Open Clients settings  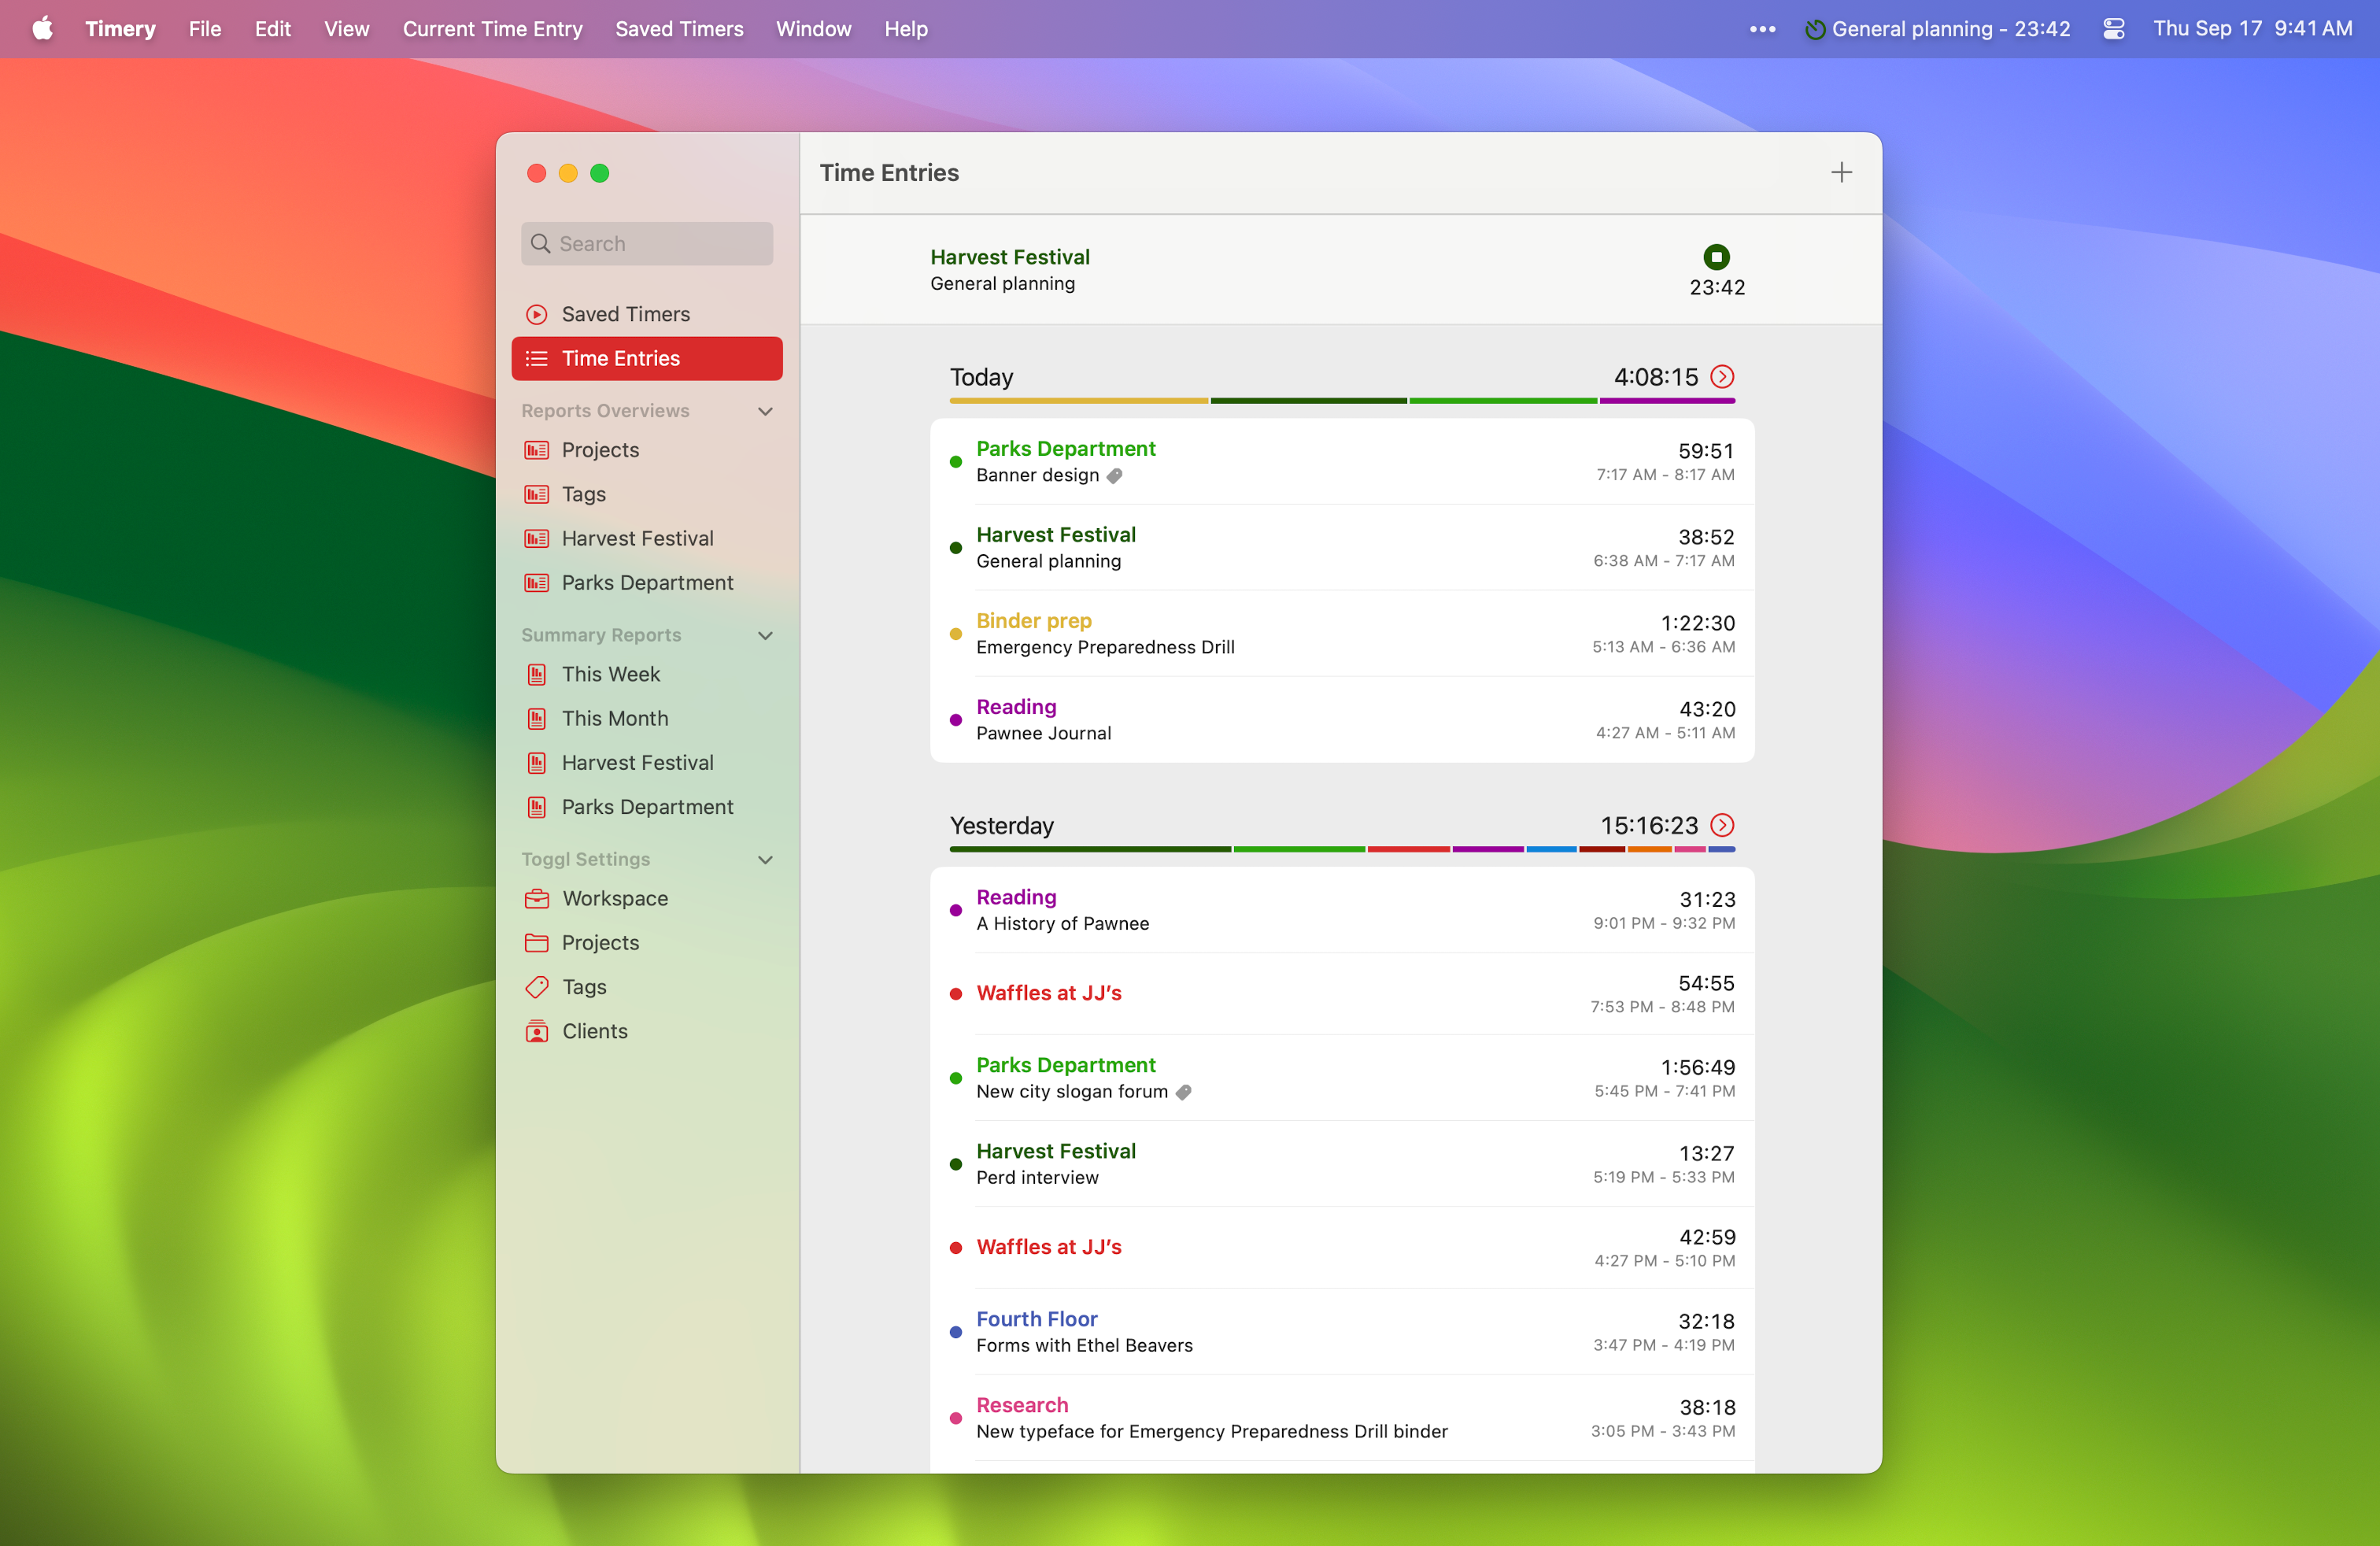[646, 1030]
